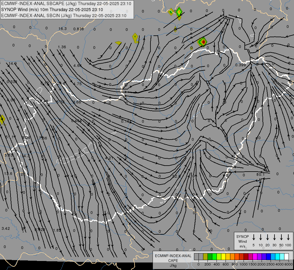
Task: Click the SYNOP Wind 10m title line
Action: (x=52, y=10)
